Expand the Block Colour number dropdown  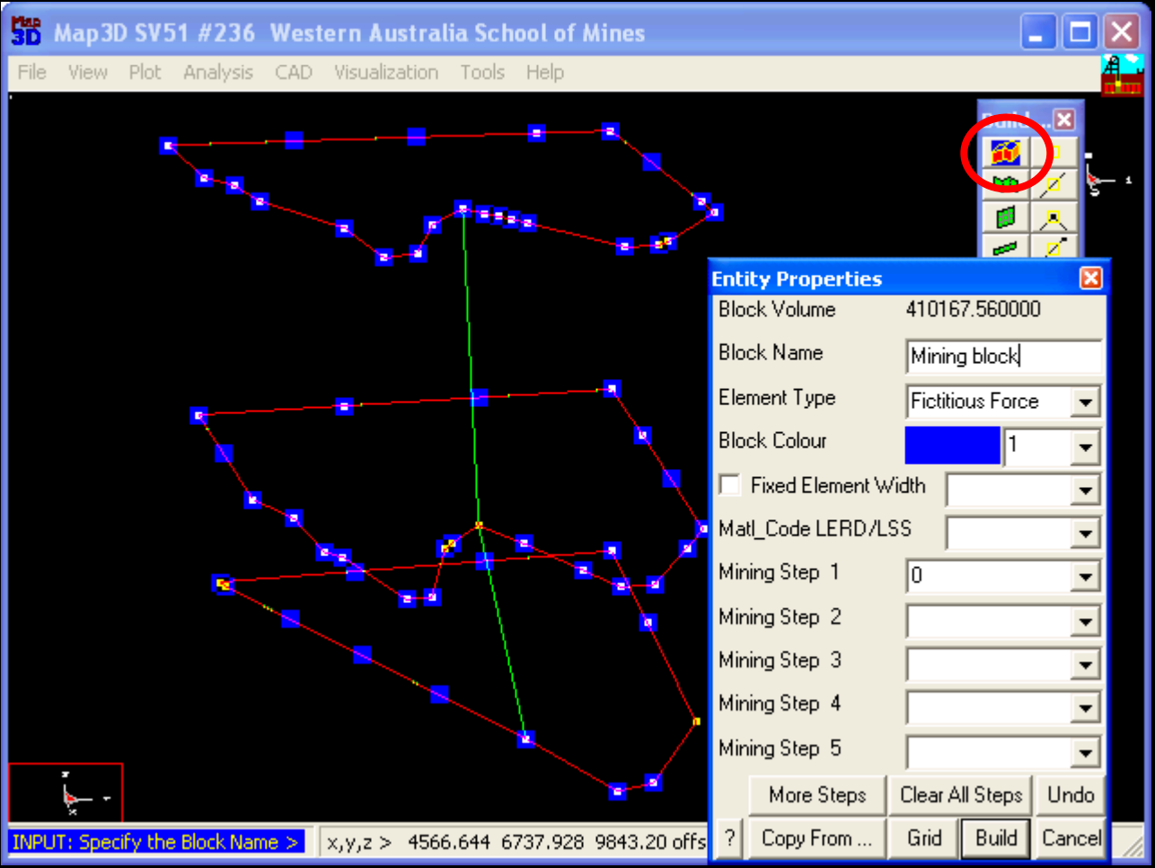point(1086,446)
